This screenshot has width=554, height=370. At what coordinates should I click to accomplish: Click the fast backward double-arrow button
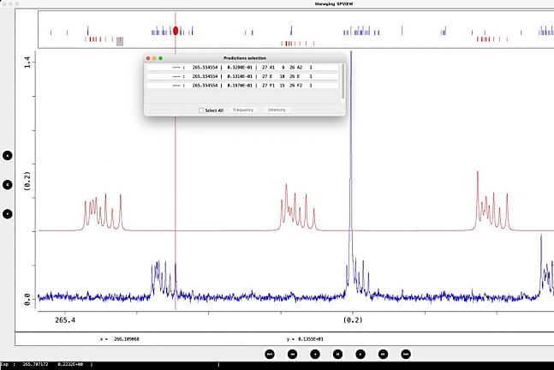[292, 354]
